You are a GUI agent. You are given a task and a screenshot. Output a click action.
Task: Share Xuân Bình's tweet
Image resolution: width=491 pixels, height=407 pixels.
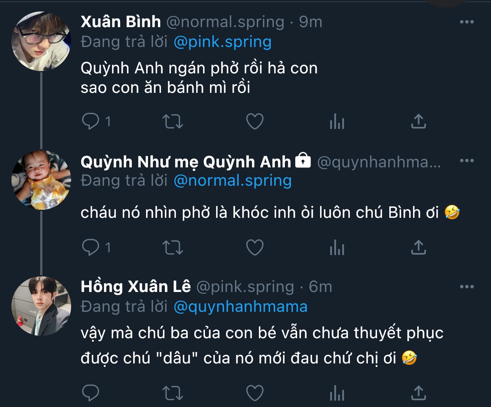(418, 121)
